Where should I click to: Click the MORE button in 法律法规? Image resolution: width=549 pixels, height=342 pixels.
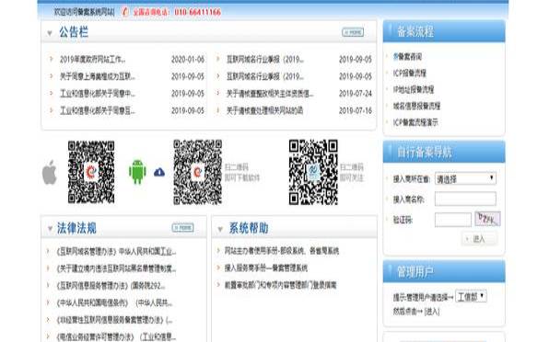pyautogui.click(x=182, y=228)
